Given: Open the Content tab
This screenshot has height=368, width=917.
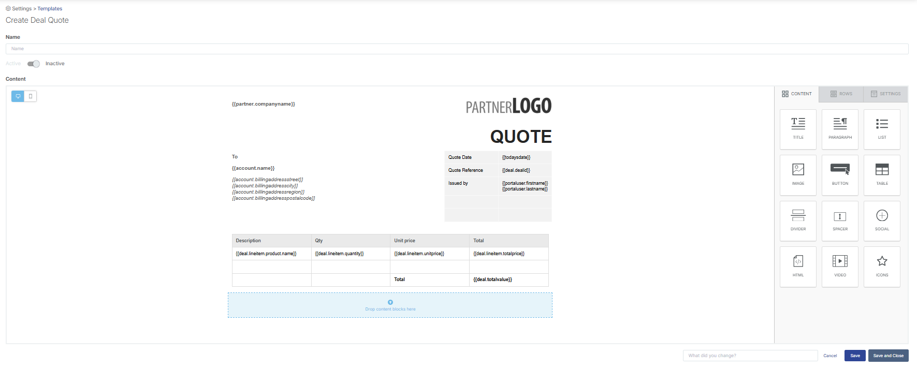Looking at the screenshot, I should click(797, 94).
